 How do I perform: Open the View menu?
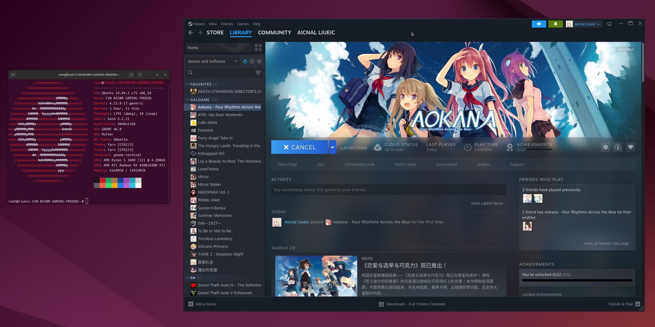click(x=213, y=24)
